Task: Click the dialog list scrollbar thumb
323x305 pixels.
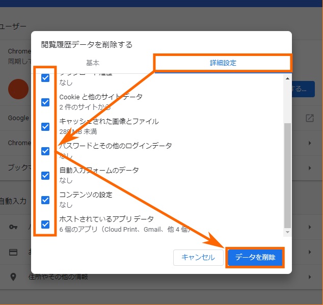Action: 287,176
